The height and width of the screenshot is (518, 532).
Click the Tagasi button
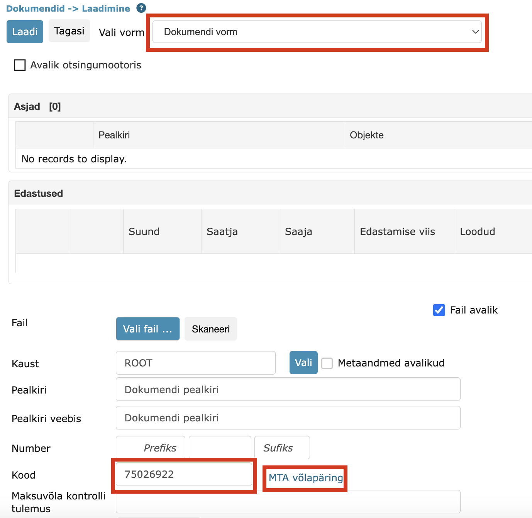click(69, 31)
